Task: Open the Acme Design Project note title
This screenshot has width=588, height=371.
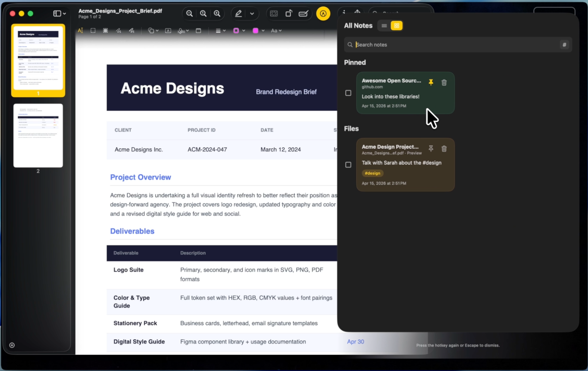Action: coord(390,147)
